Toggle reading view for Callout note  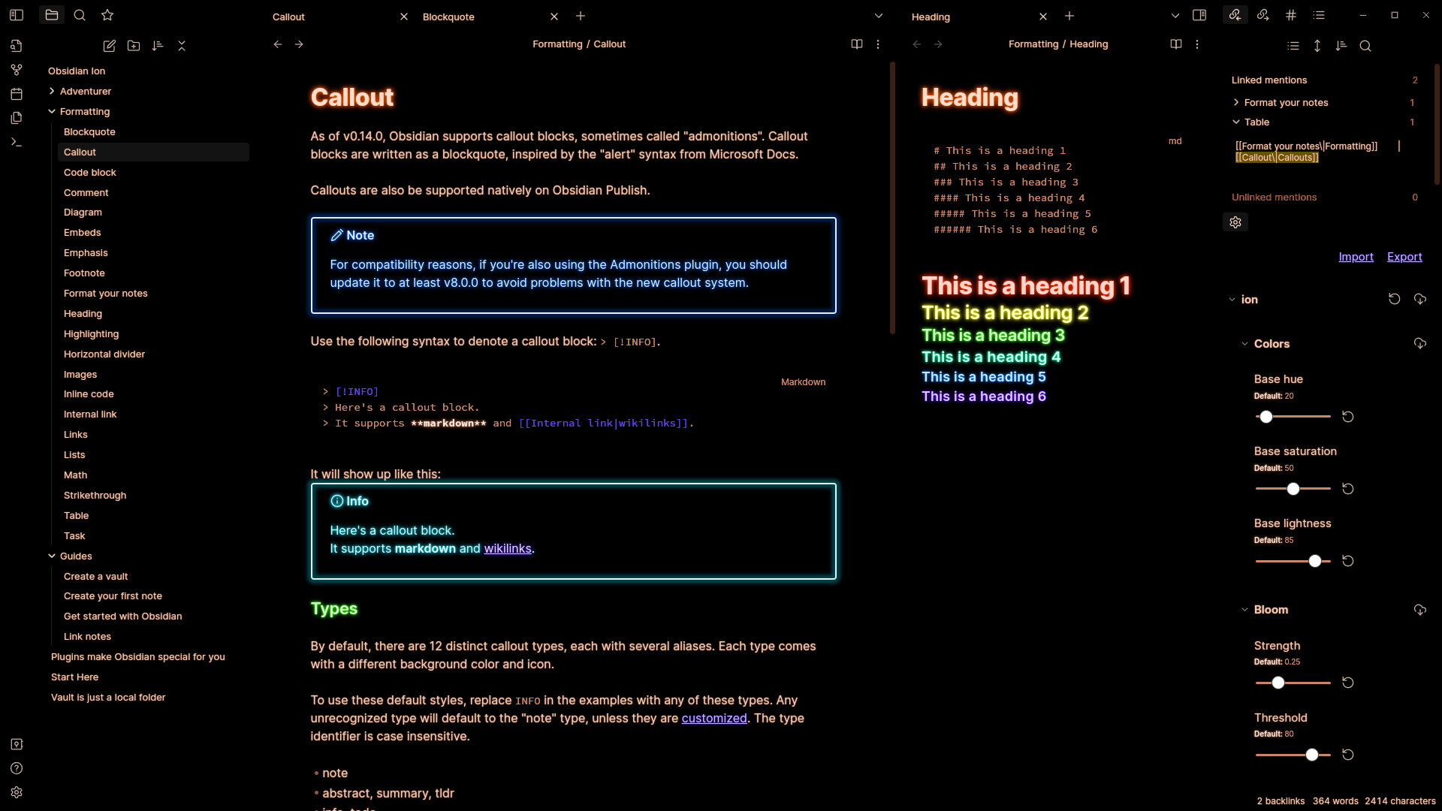(x=857, y=44)
